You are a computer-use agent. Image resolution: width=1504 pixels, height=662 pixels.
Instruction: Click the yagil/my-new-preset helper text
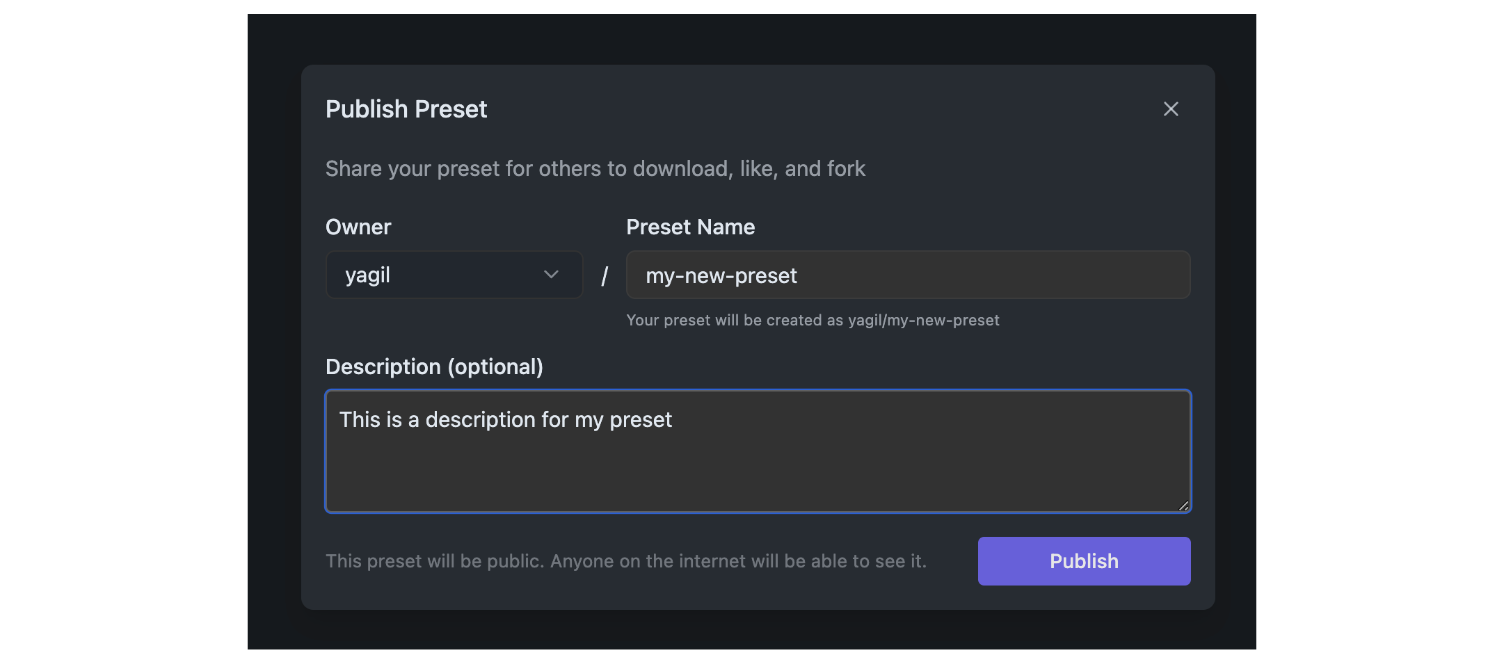[812, 321]
